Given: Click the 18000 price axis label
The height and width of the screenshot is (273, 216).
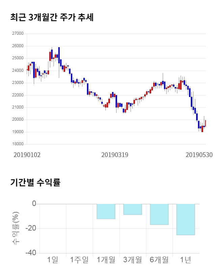Looking at the screenshot, I should (18, 144).
